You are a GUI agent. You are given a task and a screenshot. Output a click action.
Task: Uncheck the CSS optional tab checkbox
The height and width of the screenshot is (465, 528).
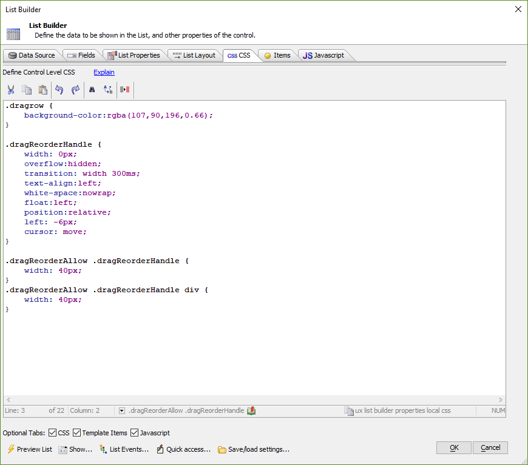tap(53, 433)
